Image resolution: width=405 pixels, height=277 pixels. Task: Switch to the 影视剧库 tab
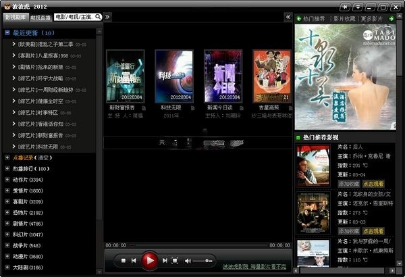16,18
